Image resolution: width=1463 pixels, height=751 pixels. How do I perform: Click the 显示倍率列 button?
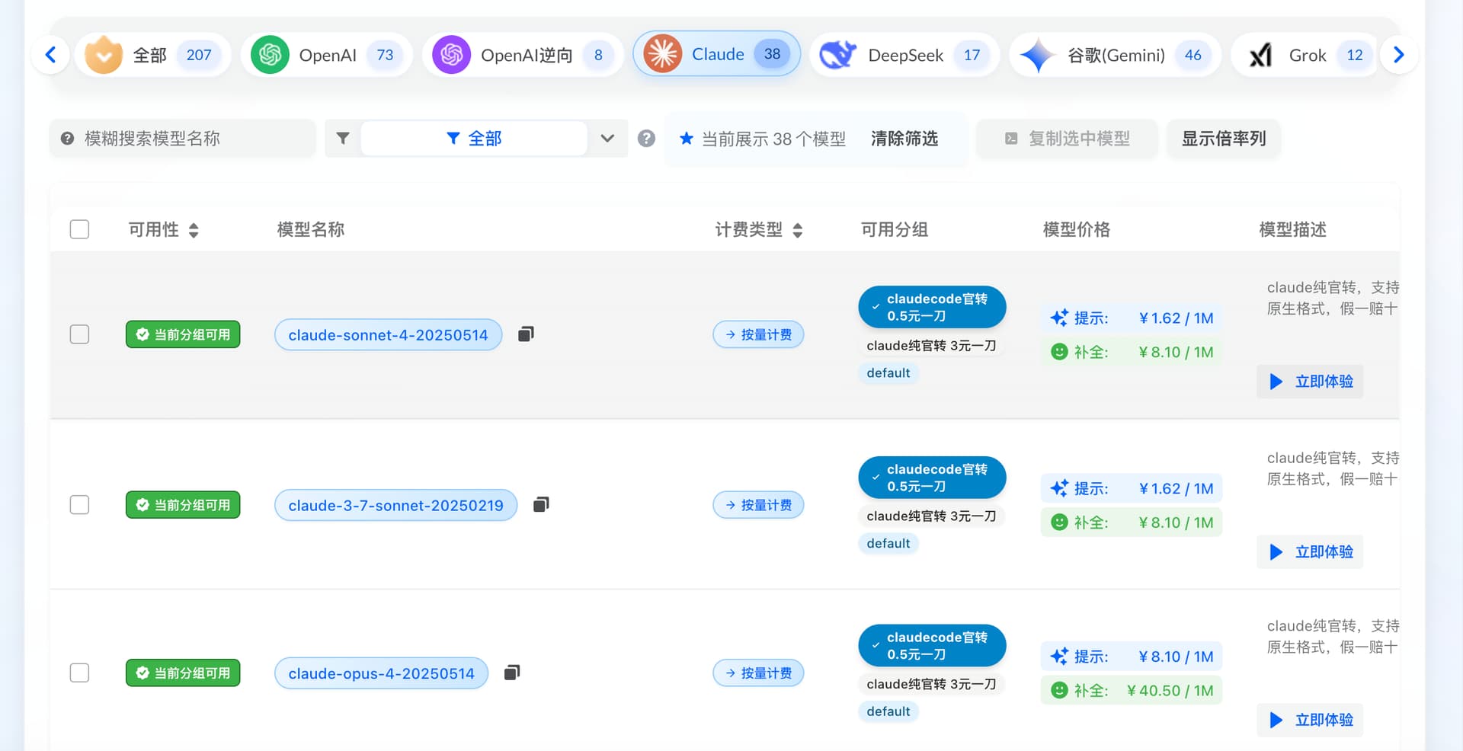[x=1224, y=139]
